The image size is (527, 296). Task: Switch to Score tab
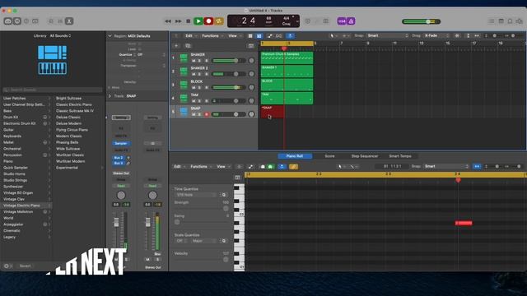point(329,156)
